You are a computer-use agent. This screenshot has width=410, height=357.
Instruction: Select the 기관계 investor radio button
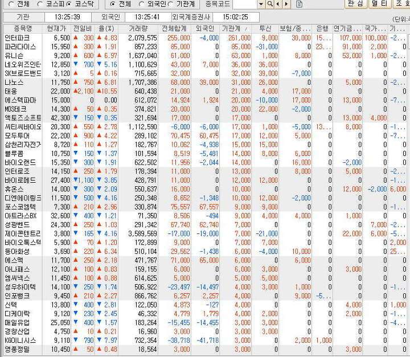coord(170,4)
